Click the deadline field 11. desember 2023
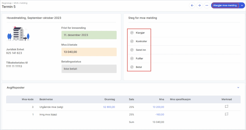This screenshot has height=130, width=246. pyautogui.click(x=89, y=35)
